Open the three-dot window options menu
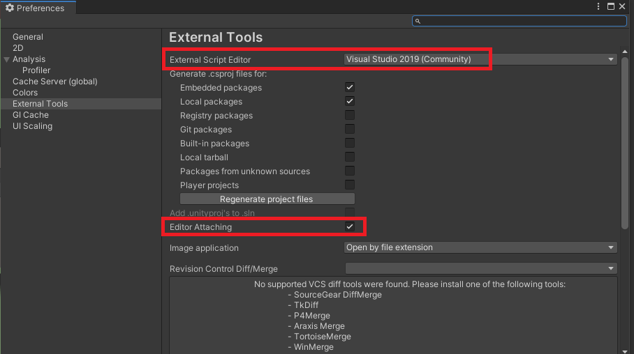This screenshot has height=354, width=634. 598,6
